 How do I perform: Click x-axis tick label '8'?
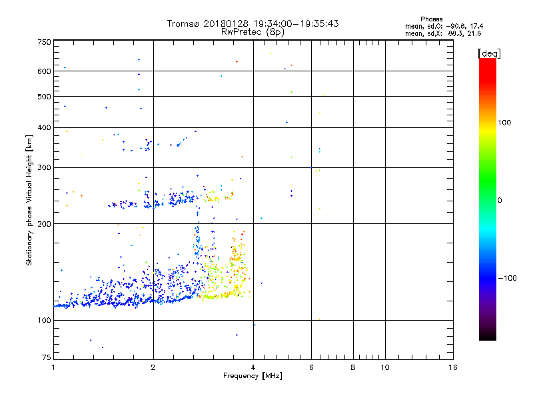(353, 367)
